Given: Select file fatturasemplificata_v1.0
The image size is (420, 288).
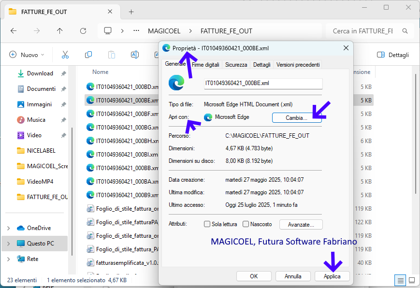Looking at the screenshot, I should [x=122, y=262].
